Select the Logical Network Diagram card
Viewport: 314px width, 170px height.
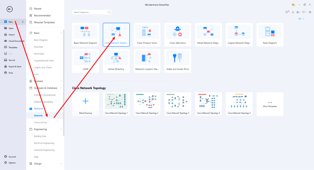coord(239,35)
